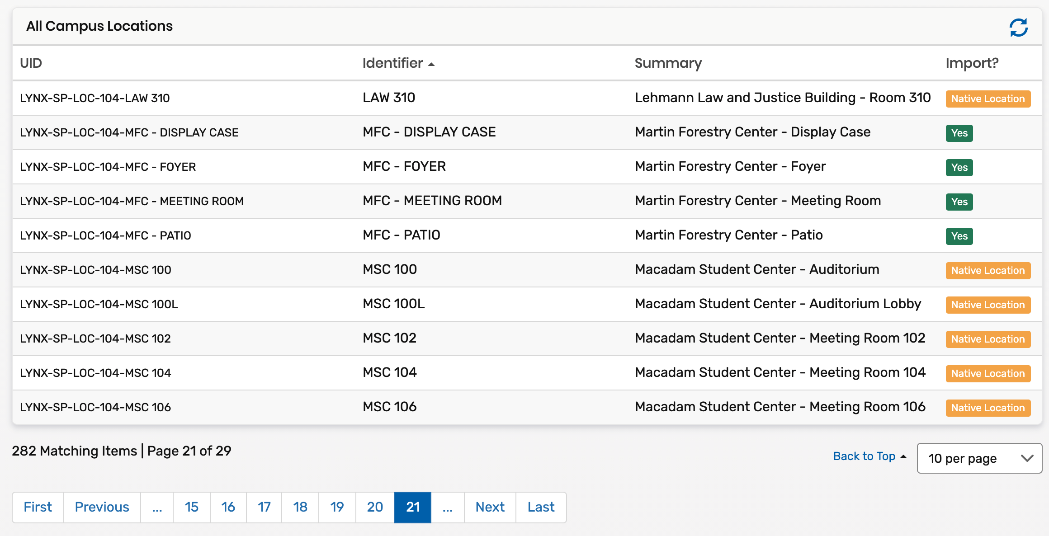Click the trailing ellipsis after page 21

(447, 507)
